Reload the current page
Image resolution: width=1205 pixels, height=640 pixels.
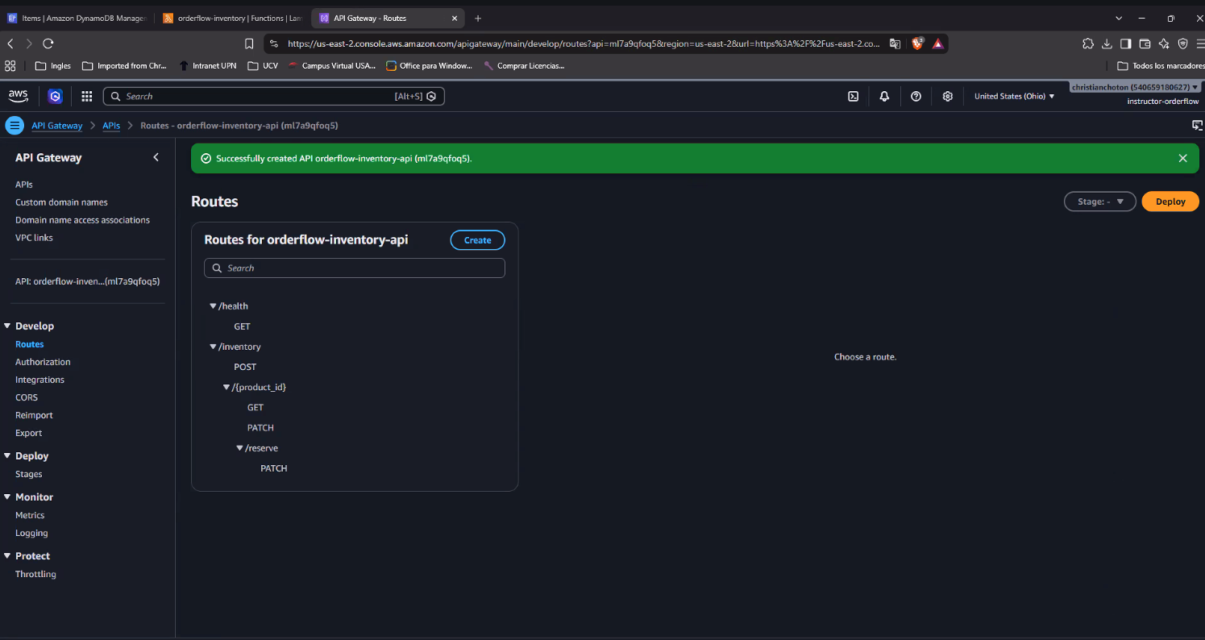click(x=48, y=44)
